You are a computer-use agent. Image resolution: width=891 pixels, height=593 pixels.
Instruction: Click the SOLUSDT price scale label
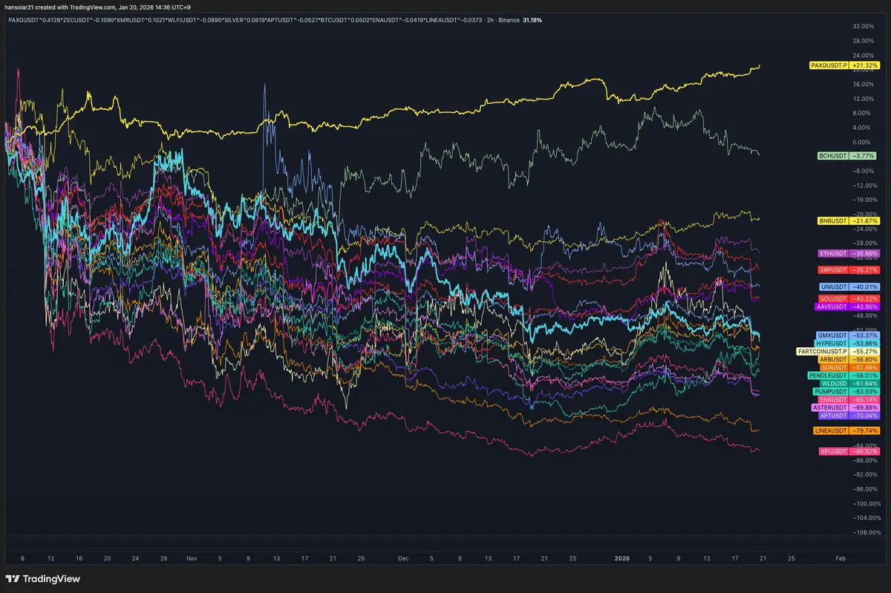[848, 298]
